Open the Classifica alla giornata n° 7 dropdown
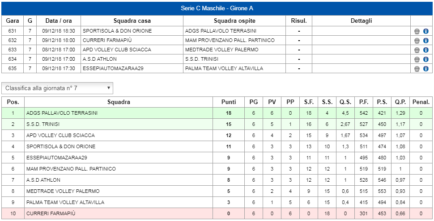Screen dimensions: 434x221 [57, 88]
